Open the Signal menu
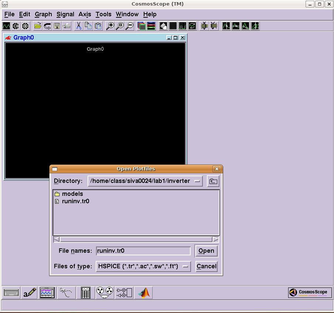Screen dimensions: 334x313 [65, 14]
